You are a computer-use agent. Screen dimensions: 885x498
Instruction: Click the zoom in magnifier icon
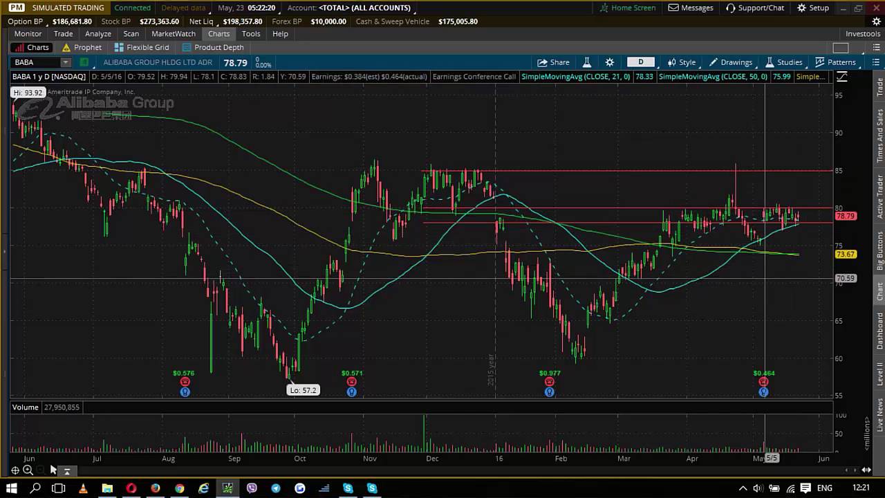coord(28,470)
